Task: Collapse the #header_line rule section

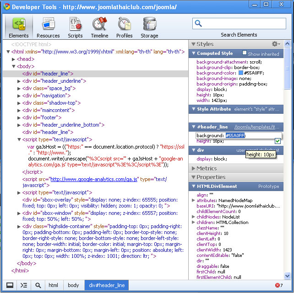Action: coord(194,127)
